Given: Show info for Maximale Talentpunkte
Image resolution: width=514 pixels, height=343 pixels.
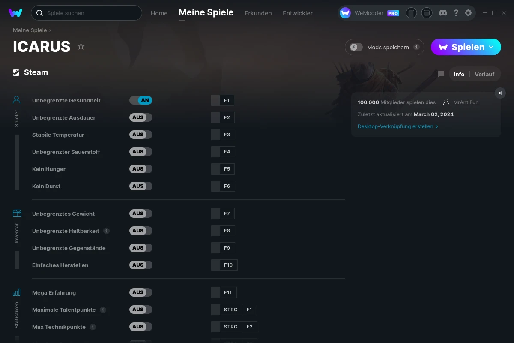Looking at the screenshot, I should pyautogui.click(x=103, y=310).
